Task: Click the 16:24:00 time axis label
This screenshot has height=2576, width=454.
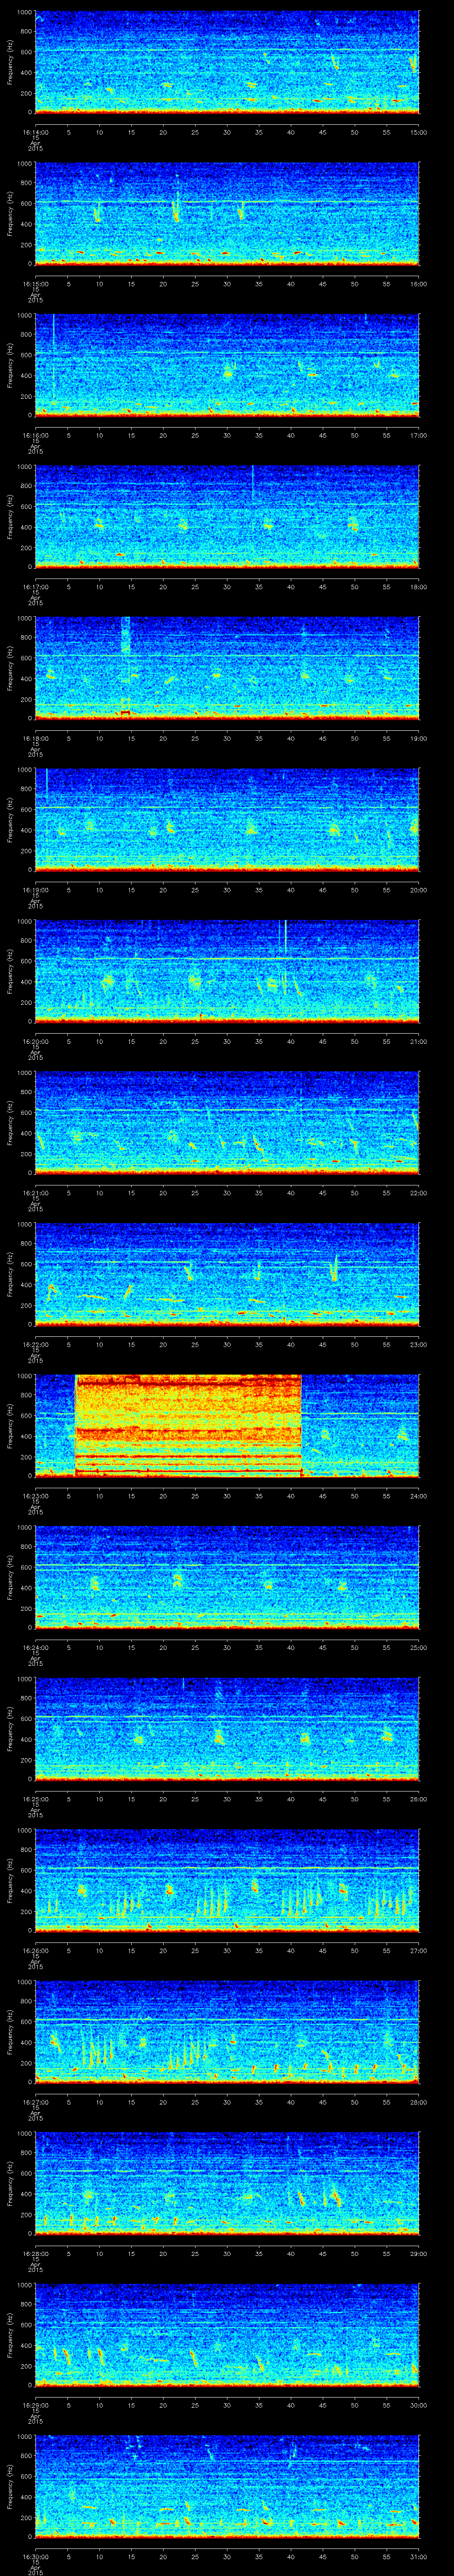Action: pos(35,1647)
